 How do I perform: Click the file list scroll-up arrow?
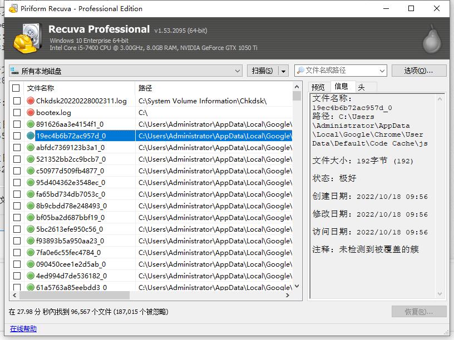click(297, 87)
